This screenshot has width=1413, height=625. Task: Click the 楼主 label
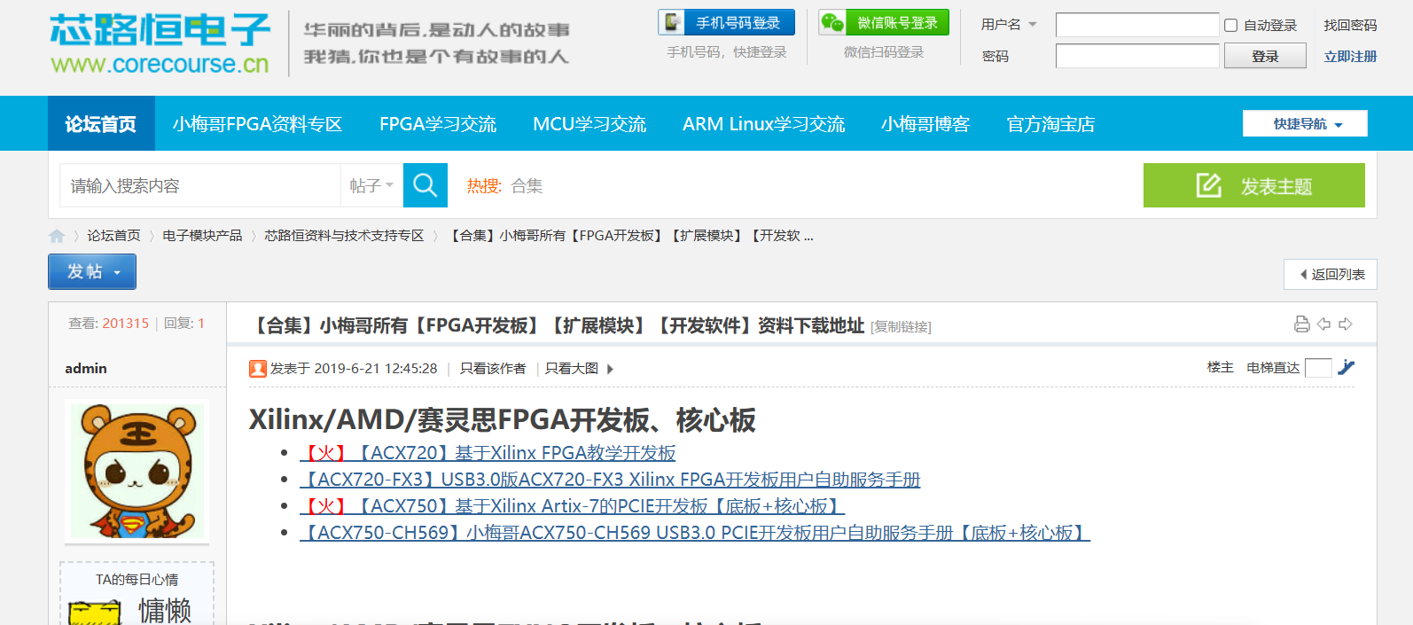click(1220, 367)
